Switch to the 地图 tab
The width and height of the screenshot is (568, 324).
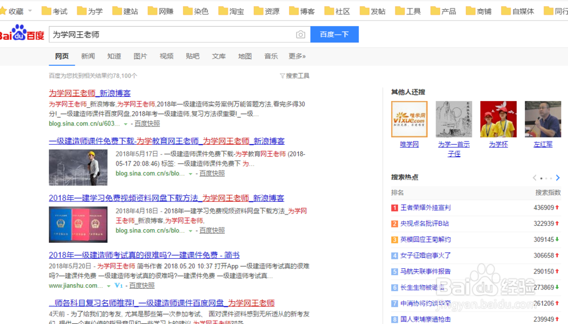(244, 56)
